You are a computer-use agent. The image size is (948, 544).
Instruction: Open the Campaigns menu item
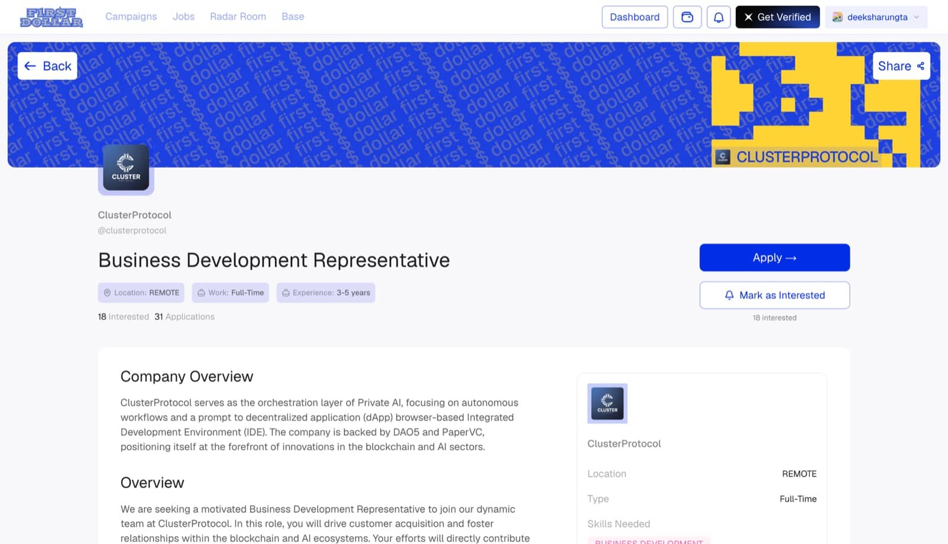click(131, 17)
